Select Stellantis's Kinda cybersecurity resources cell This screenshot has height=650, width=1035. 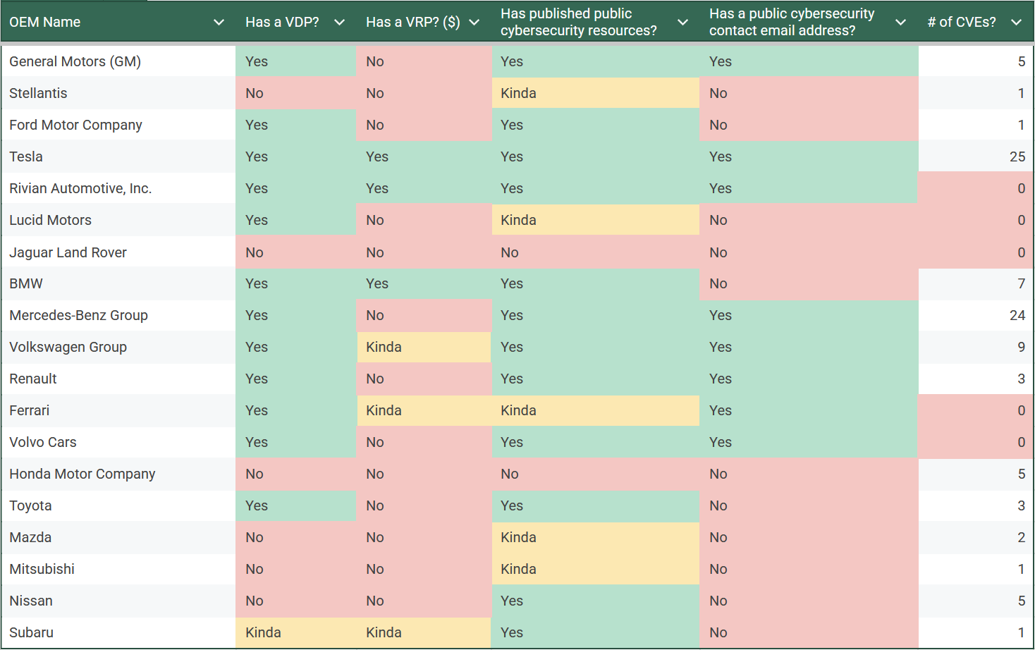(596, 93)
